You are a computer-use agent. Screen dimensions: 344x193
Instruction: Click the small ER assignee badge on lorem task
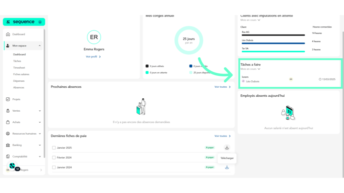click(291, 79)
